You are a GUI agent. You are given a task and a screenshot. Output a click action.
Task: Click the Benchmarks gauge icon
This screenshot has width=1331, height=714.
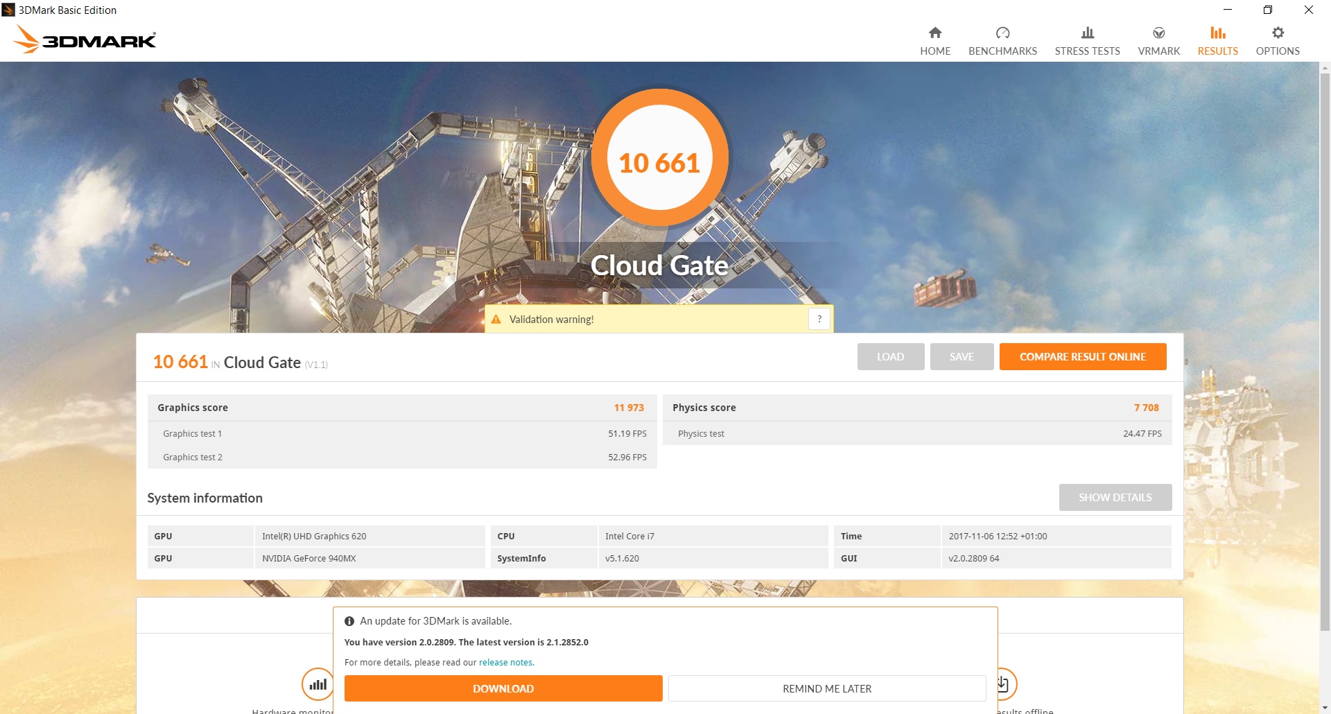click(x=1002, y=33)
